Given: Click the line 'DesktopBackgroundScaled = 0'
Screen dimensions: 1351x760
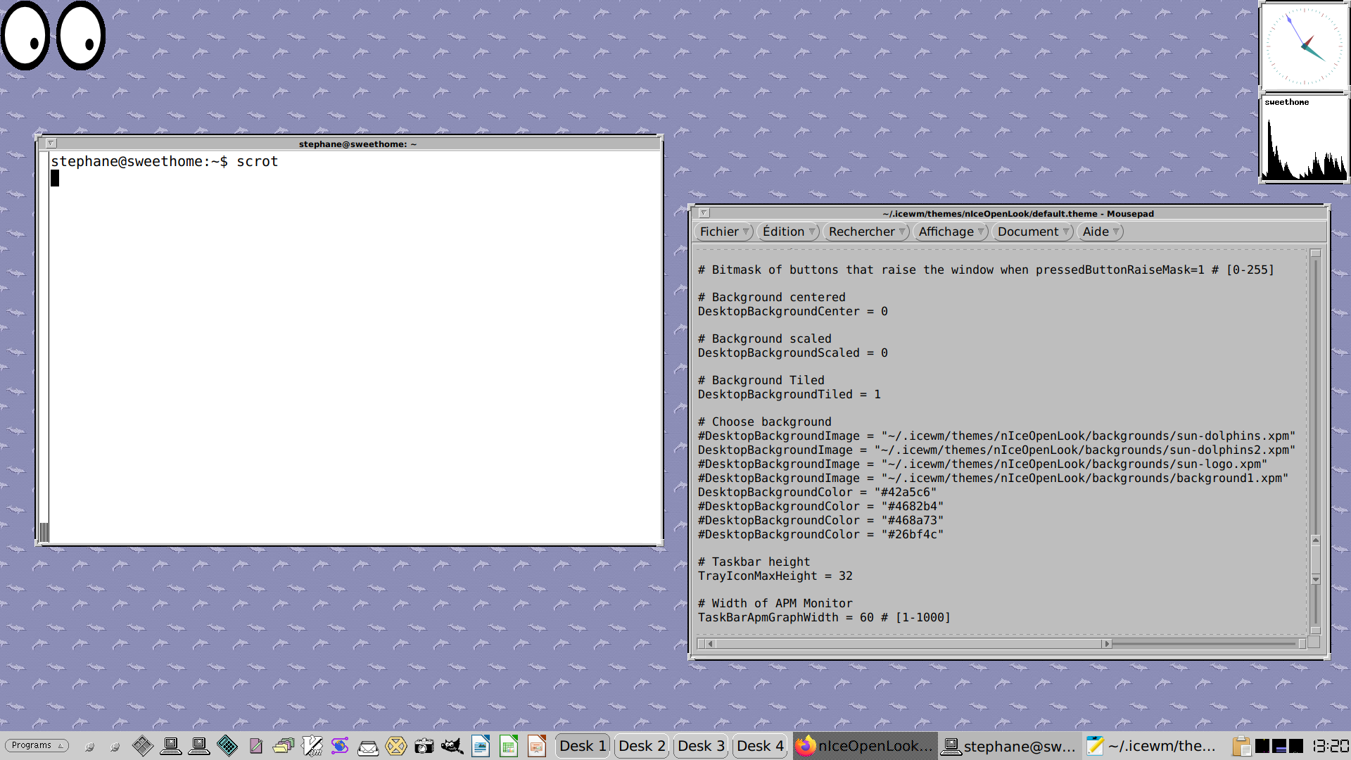Looking at the screenshot, I should (792, 353).
